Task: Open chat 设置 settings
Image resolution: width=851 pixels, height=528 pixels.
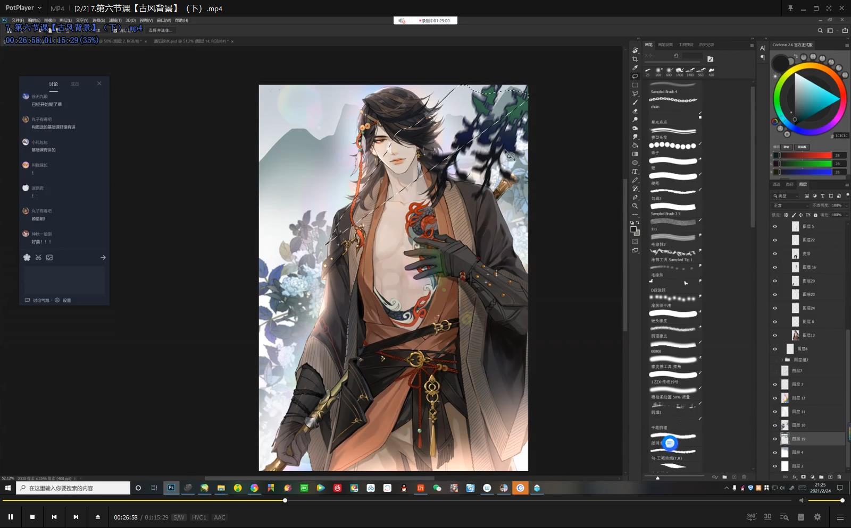Action: point(63,301)
